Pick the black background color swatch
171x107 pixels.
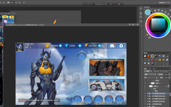(x=151, y=13)
